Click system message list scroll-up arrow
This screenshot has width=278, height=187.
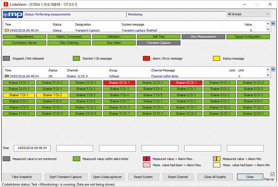click(268, 24)
